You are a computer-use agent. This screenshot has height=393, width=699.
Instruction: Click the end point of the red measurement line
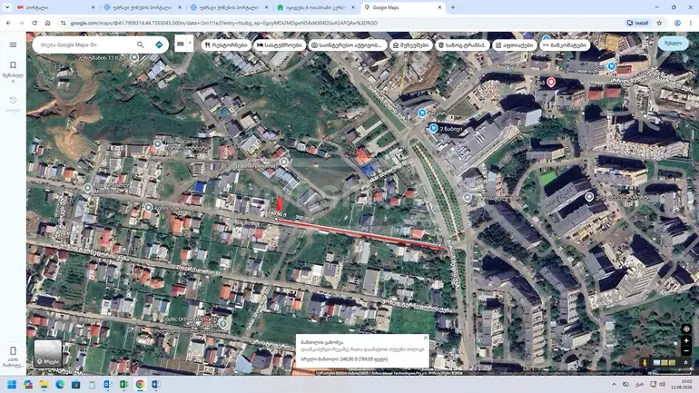click(440, 246)
